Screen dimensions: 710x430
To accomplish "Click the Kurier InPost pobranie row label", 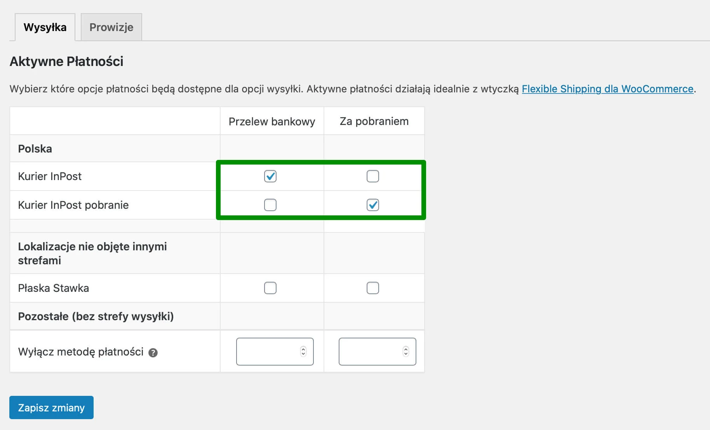I will (73, 205).
